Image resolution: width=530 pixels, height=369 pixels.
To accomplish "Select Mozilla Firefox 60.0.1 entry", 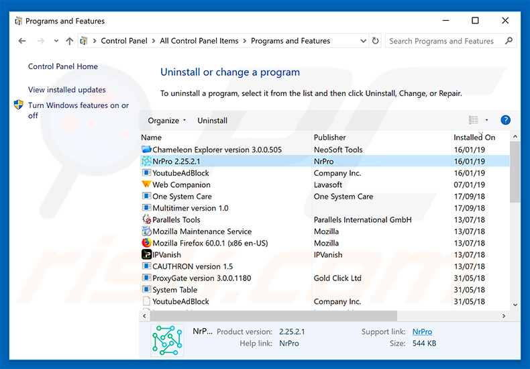I will pyautogui.click(x=210, y=243).
